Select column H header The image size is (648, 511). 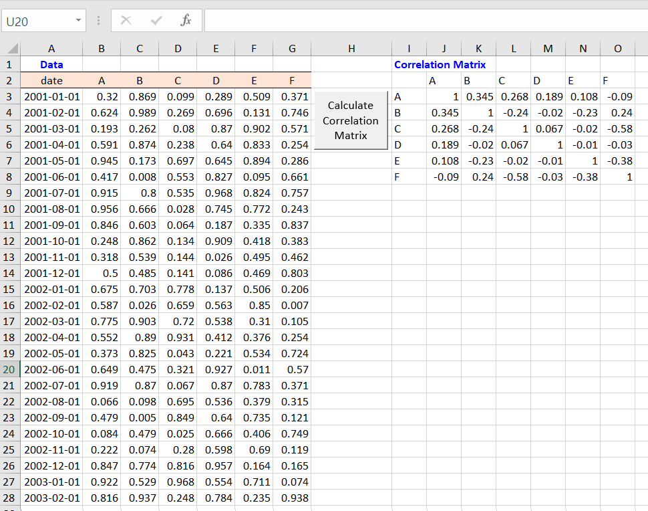351,48
